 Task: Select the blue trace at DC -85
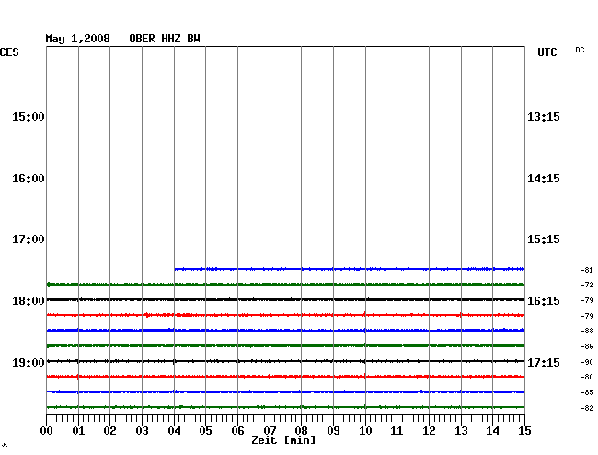pos(285,392)
